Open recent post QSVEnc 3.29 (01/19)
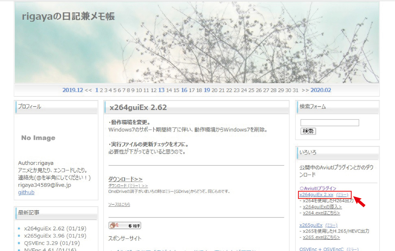395x251 pixels. pyautogui.click(x=52, y=243)
